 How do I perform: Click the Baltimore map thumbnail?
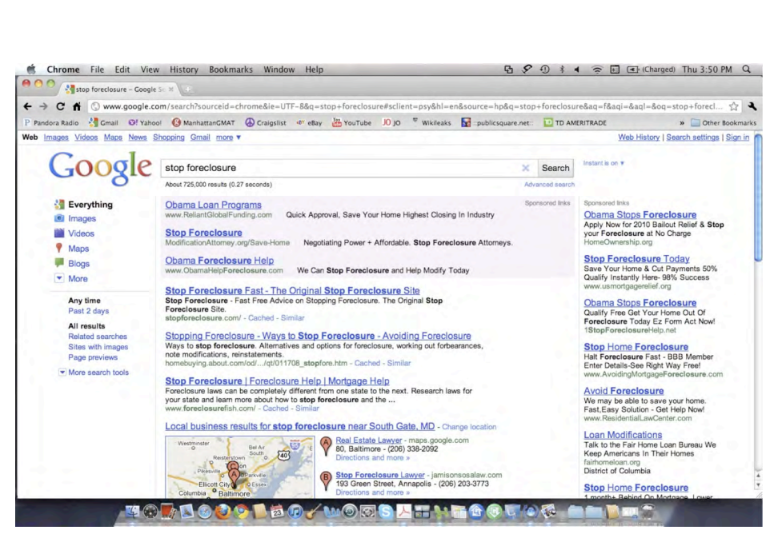pos(239,467)
